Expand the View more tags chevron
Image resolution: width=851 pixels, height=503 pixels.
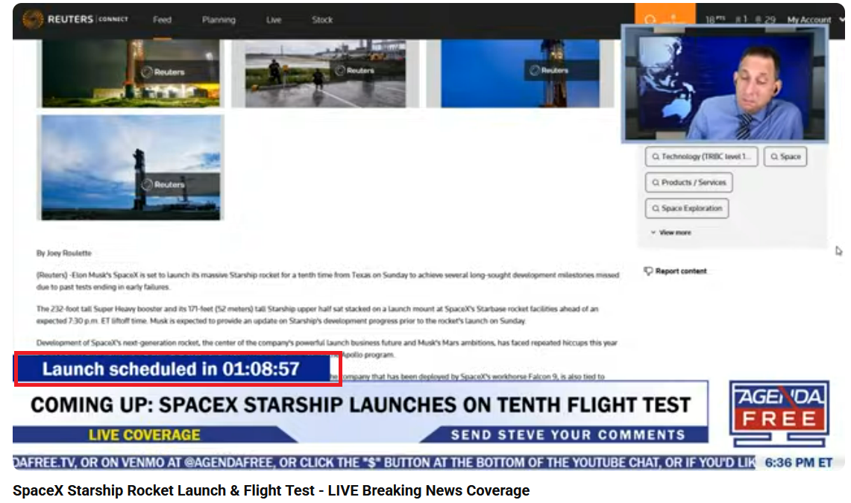[x=653, y=232]
